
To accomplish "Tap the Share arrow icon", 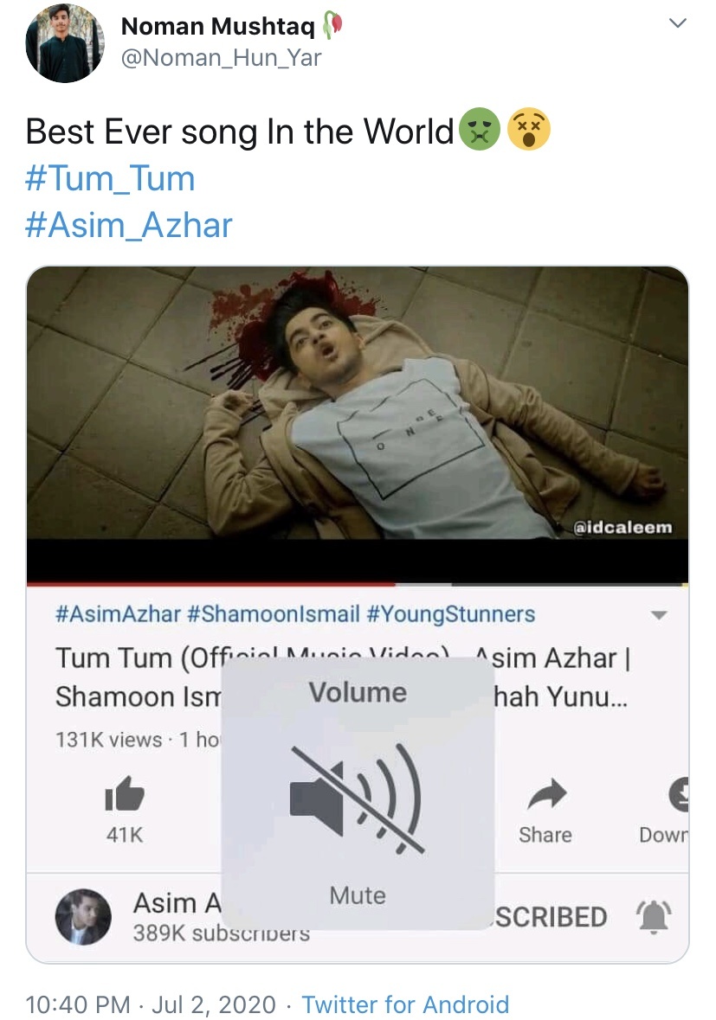I will coord(546,793).
